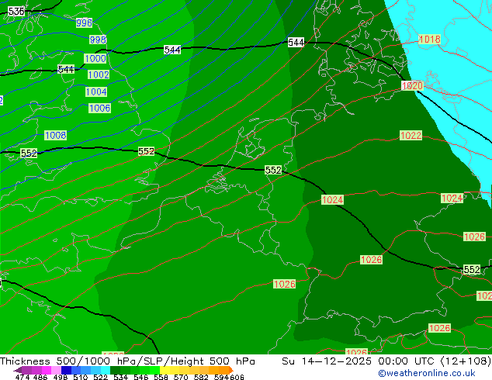Click the blue 998 isobar label
492x380 pixels.
(98, 40)
